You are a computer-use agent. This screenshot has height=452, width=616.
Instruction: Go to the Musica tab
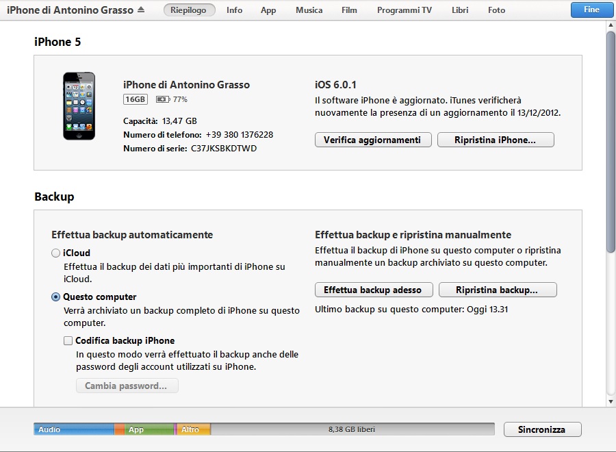pyautogui.click(x=309, y=10)
